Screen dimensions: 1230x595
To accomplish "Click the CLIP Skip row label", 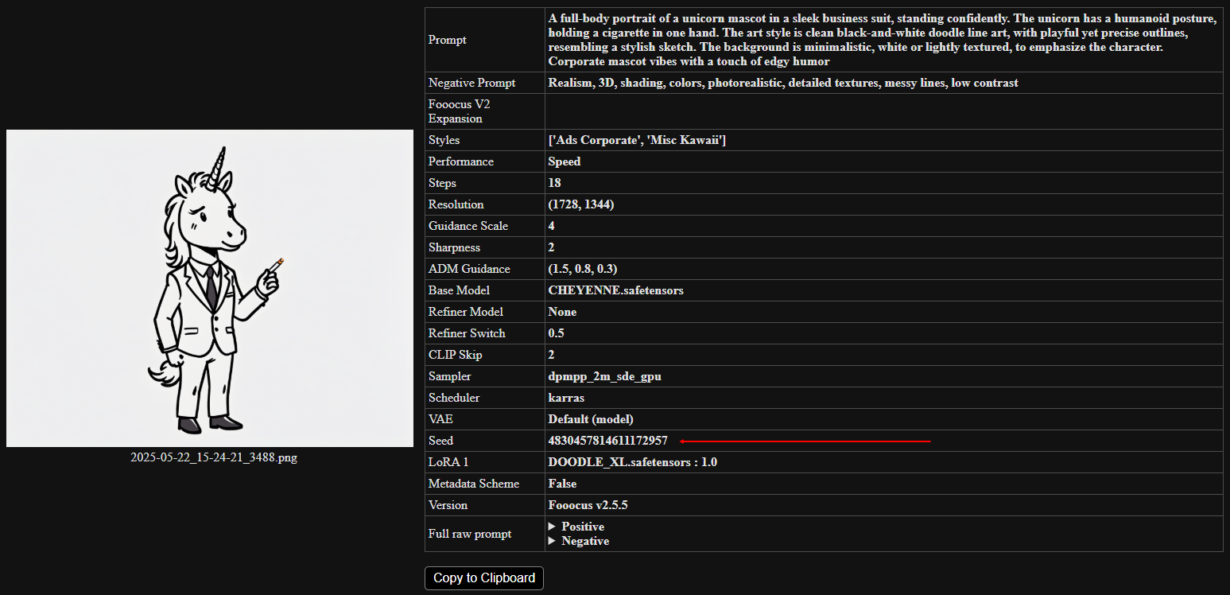I will point(455,355).
